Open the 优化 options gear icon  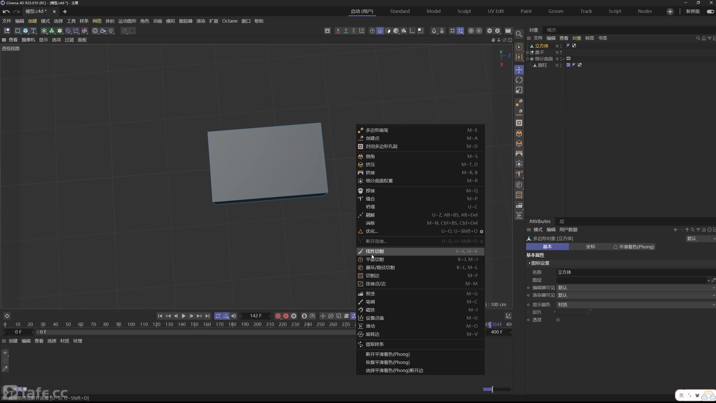point(481,231)
